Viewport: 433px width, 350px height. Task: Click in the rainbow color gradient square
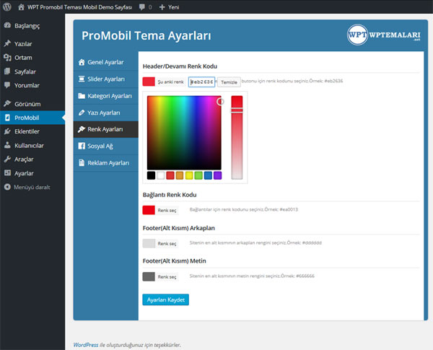pyautogui.click(x=184, y=133)
